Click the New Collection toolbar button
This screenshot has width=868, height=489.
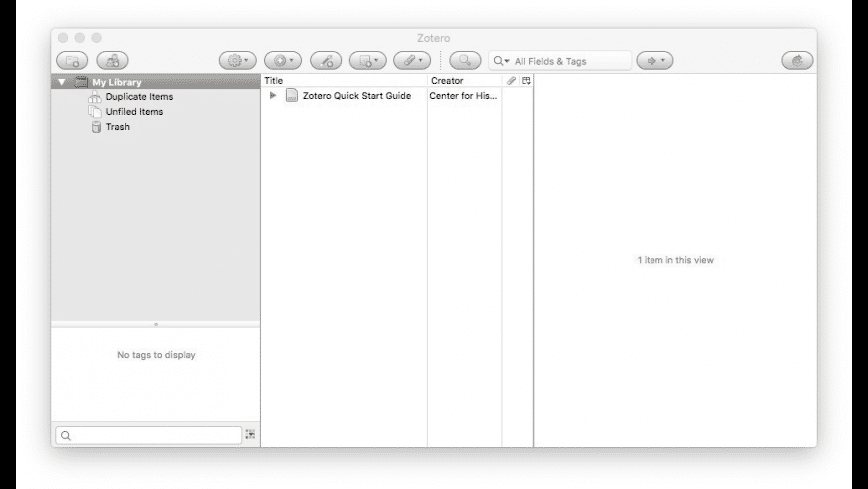pyautogui.click(x=72, y=60)
